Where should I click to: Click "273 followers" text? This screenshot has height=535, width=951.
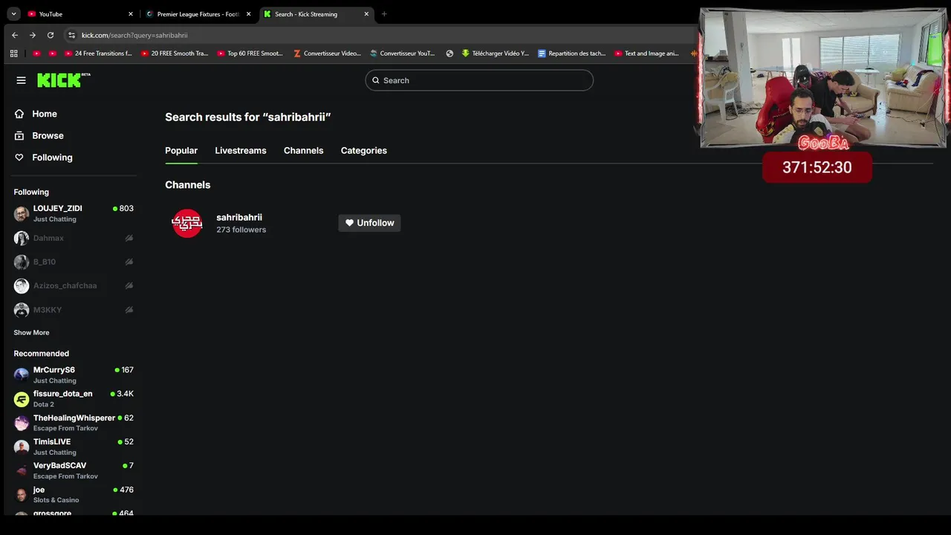click(x=241, y=230)
